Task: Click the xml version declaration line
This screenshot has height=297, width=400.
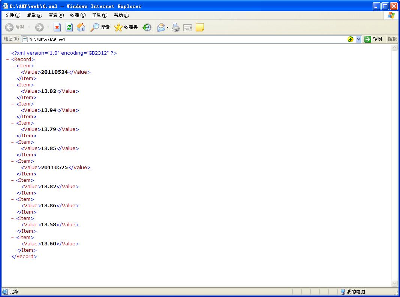Action: click(64, 53)
